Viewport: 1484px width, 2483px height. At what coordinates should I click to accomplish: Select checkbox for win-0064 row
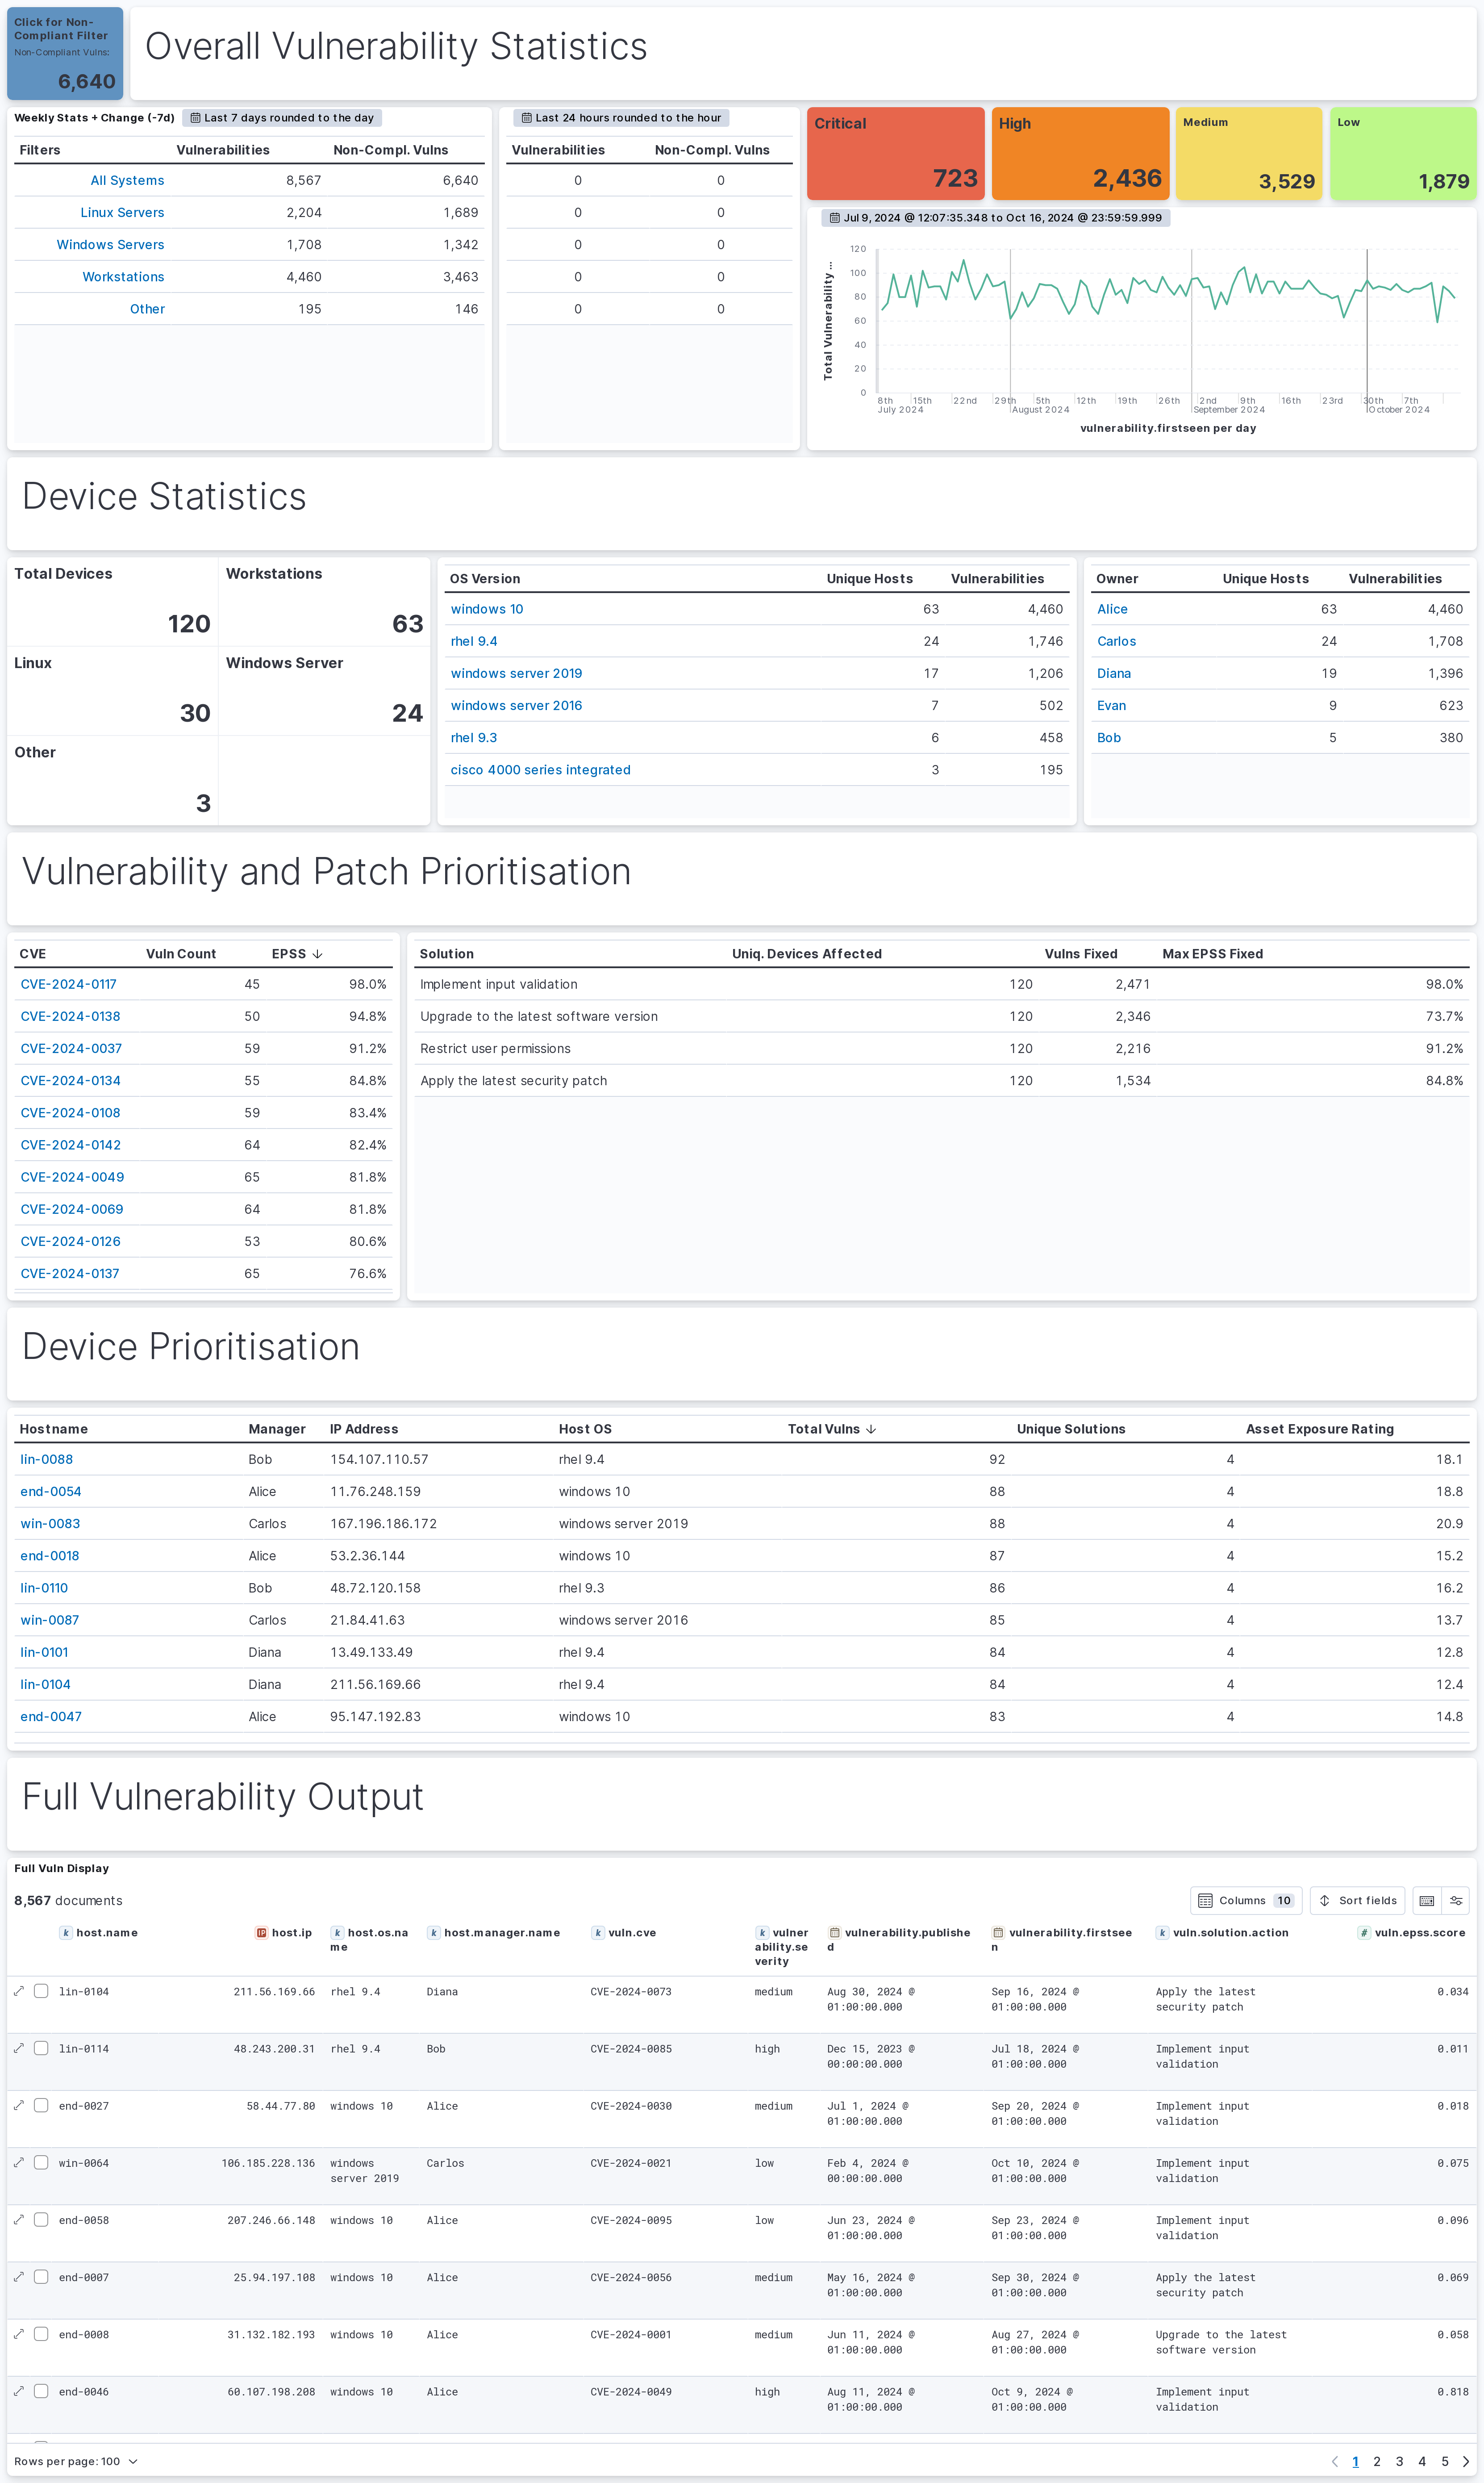coord(41,2162)
